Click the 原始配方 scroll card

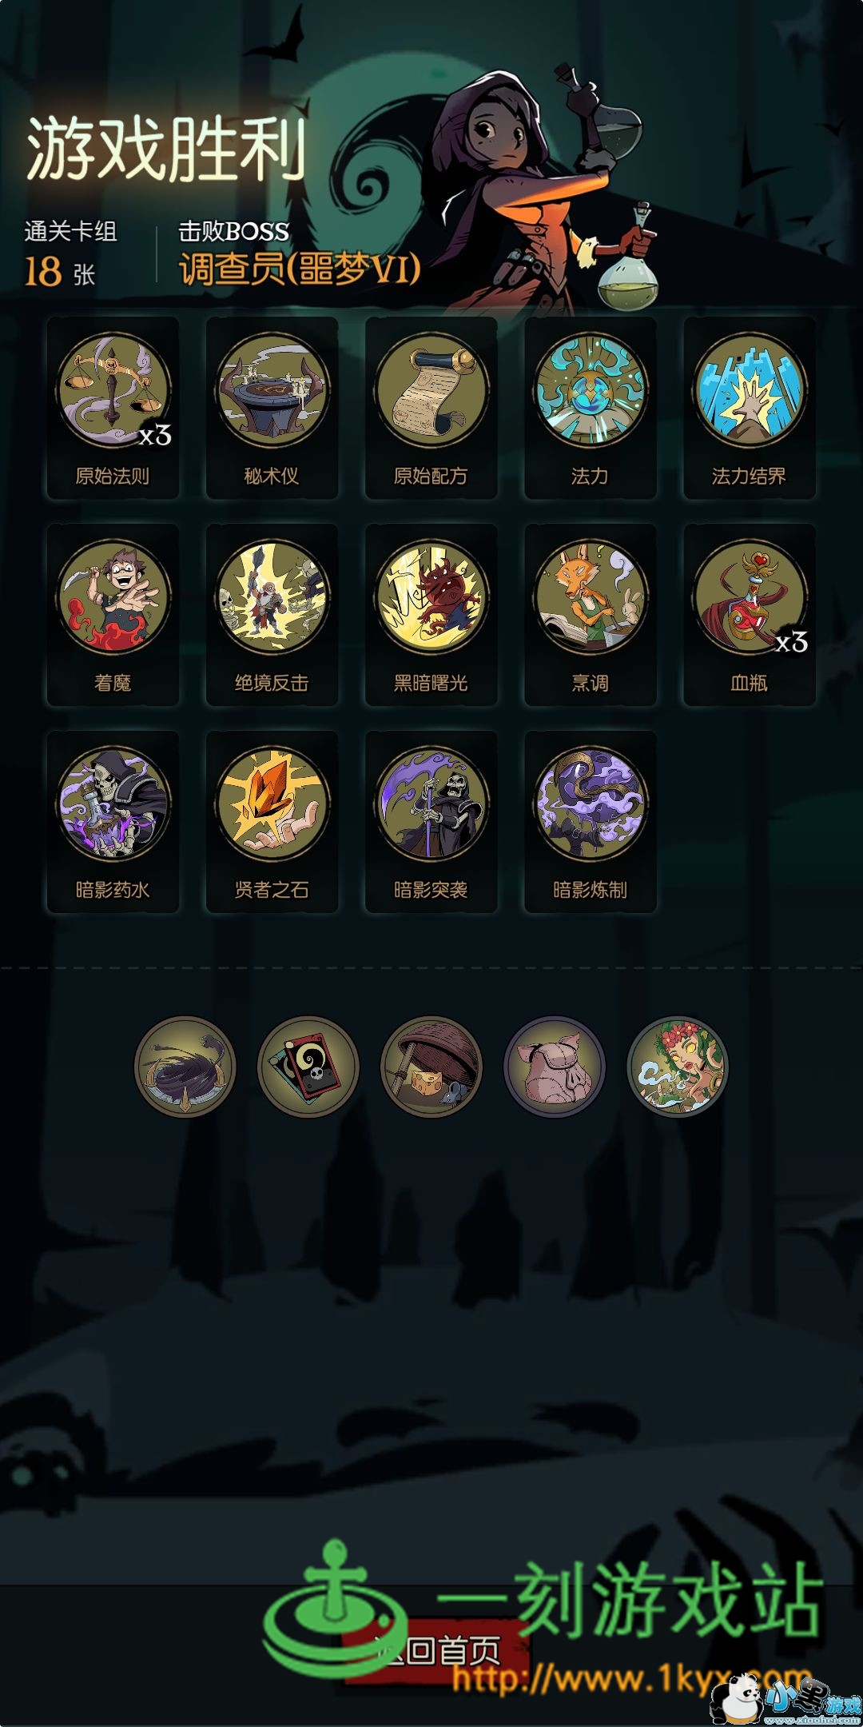[x=431, y=408]
